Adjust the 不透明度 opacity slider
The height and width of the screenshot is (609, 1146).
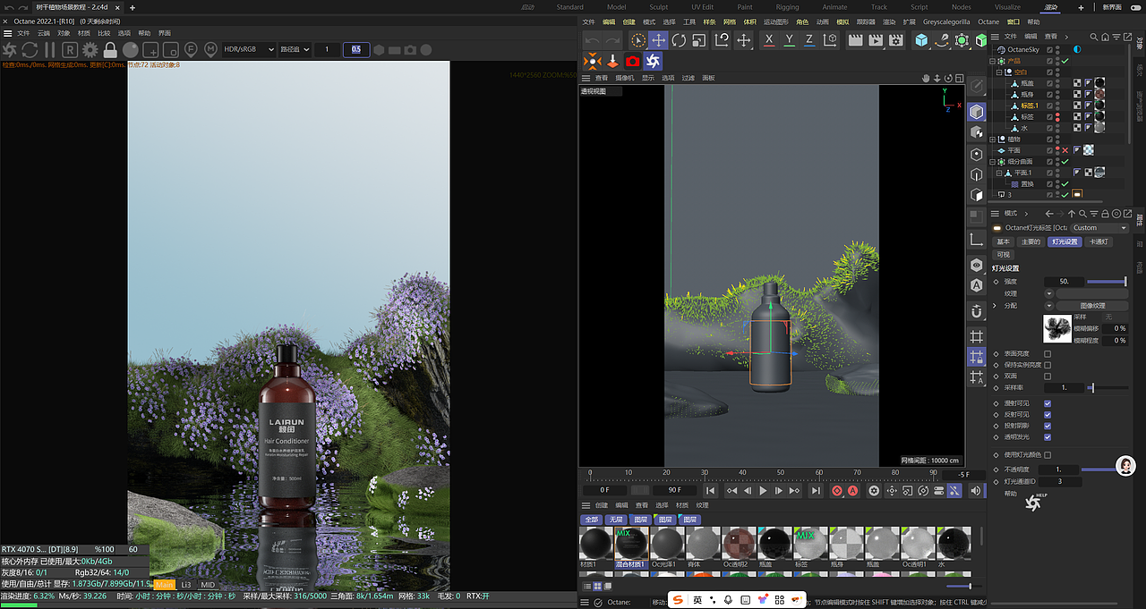pyautogui.click(x=1098, y=469)
